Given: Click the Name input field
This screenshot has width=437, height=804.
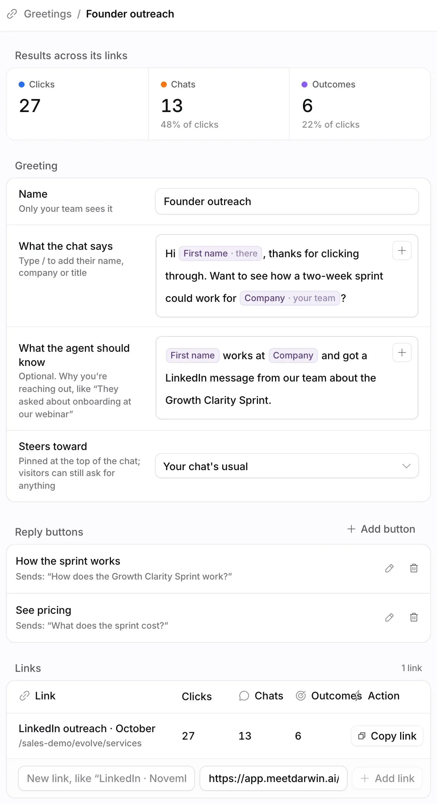Looking at the screenshot, I should point(287,201).
